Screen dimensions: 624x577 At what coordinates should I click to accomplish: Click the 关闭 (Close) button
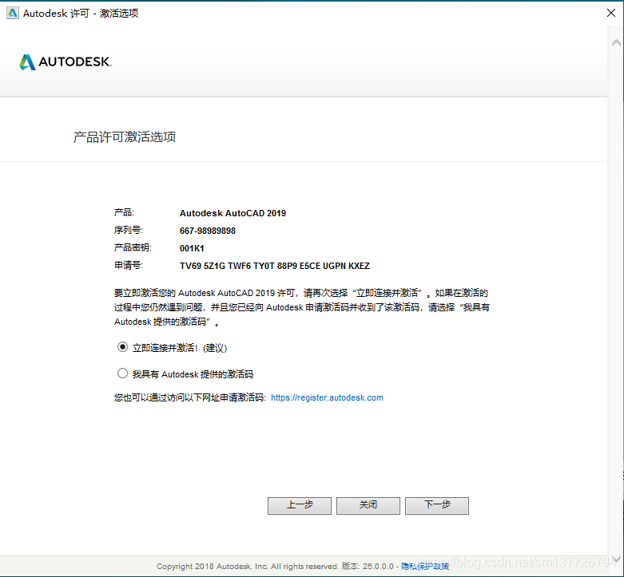(x=368, y=505)
